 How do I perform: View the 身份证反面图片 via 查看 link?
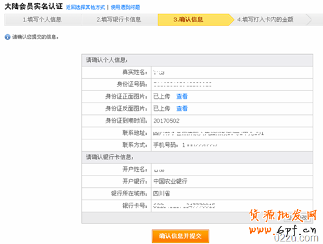coord(182,108)
